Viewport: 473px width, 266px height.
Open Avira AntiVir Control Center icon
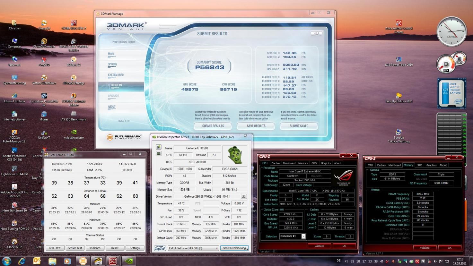pyautogui.click(x=399, y=27)
